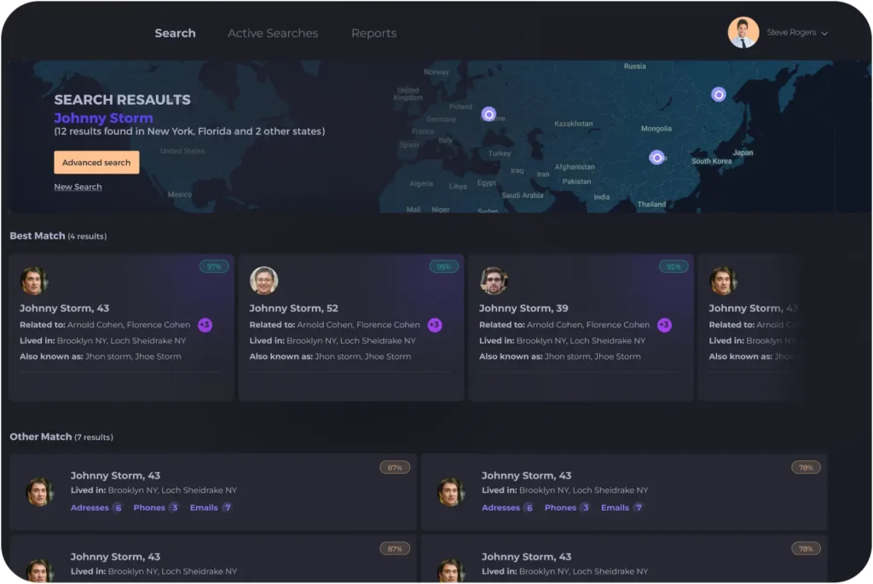This screenshot has height=584, width=873.
Task: Show +3 more relatives for Johnny Storm, 52
Action: [435, 325]
